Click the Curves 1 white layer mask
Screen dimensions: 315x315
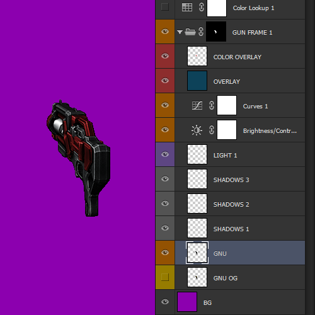227,105
